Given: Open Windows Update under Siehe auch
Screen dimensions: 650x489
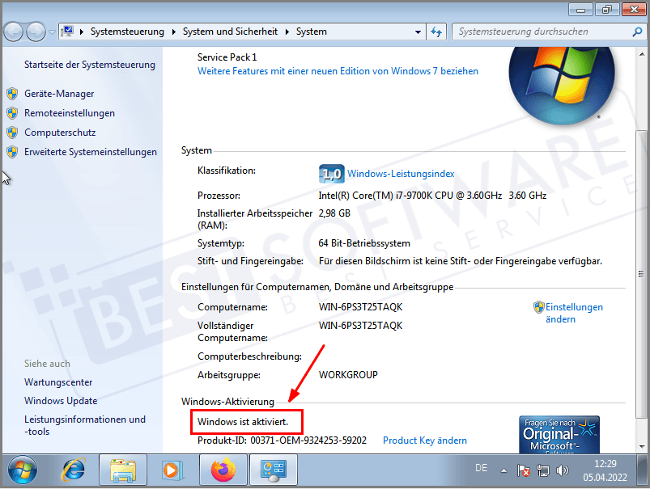Looking at the screenshot, I should 61,400.
